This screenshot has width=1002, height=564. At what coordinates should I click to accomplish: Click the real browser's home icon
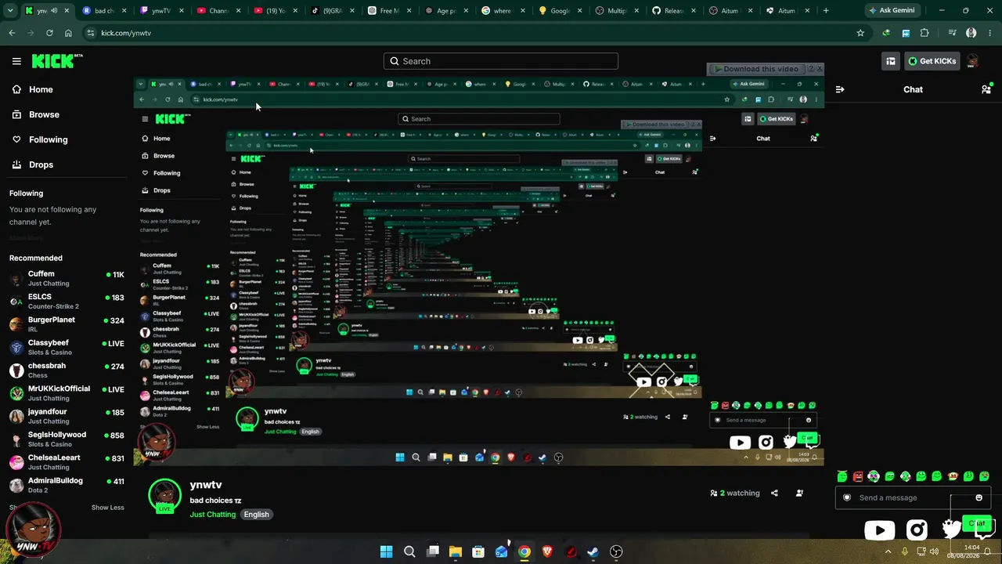tap(68, 33)
